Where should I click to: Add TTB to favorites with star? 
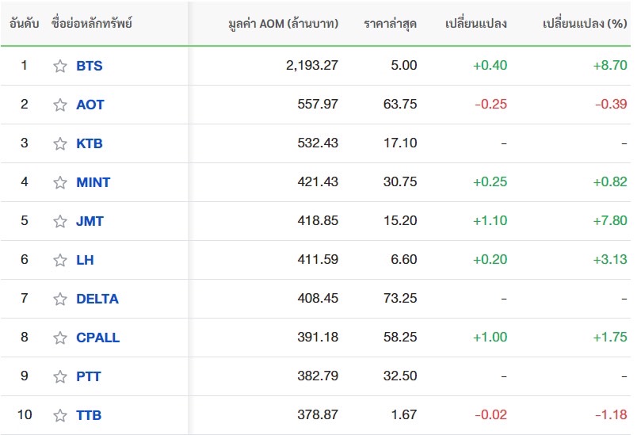pos(60,415)
